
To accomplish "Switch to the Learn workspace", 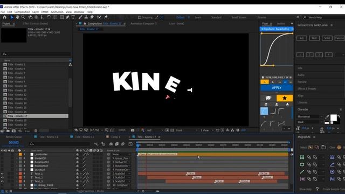I will (x=198, y=17).
